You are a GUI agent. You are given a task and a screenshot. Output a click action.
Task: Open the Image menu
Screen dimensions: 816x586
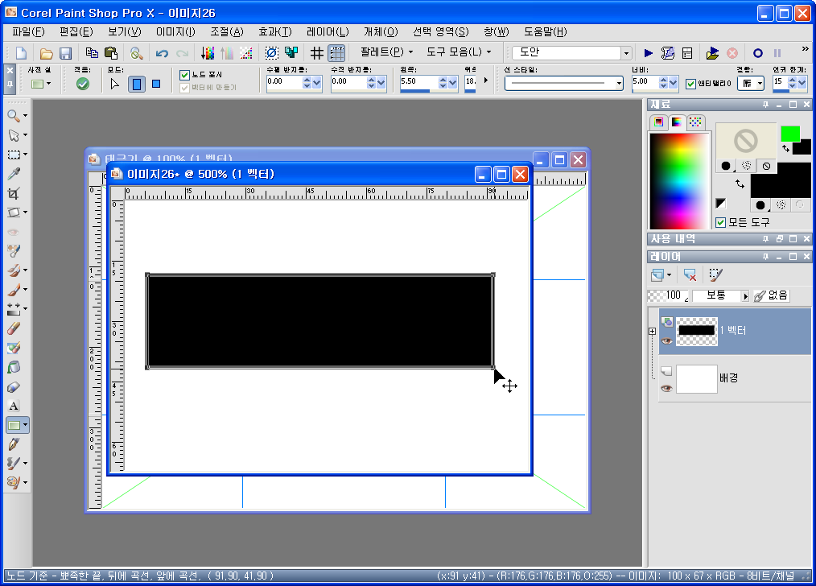coord(175,31)
